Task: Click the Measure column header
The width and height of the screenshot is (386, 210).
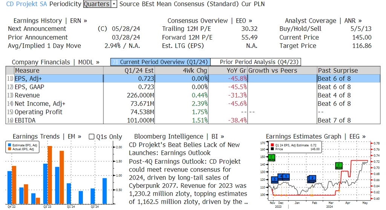Action: [58, 71]
